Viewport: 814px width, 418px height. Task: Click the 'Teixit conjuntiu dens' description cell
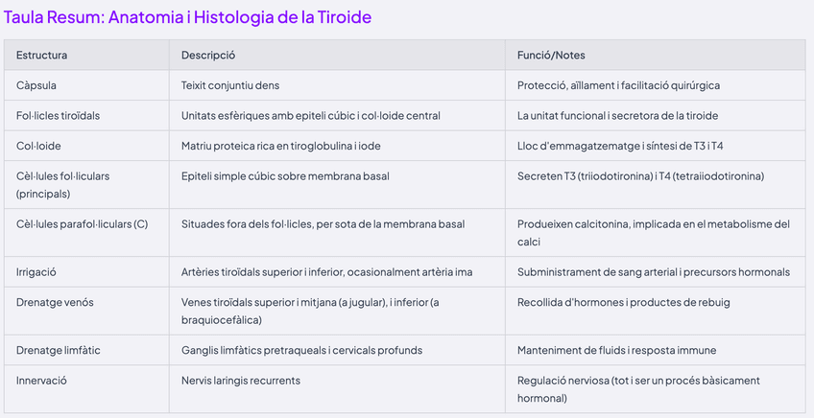pyautogui.click(x=230, y=85)
